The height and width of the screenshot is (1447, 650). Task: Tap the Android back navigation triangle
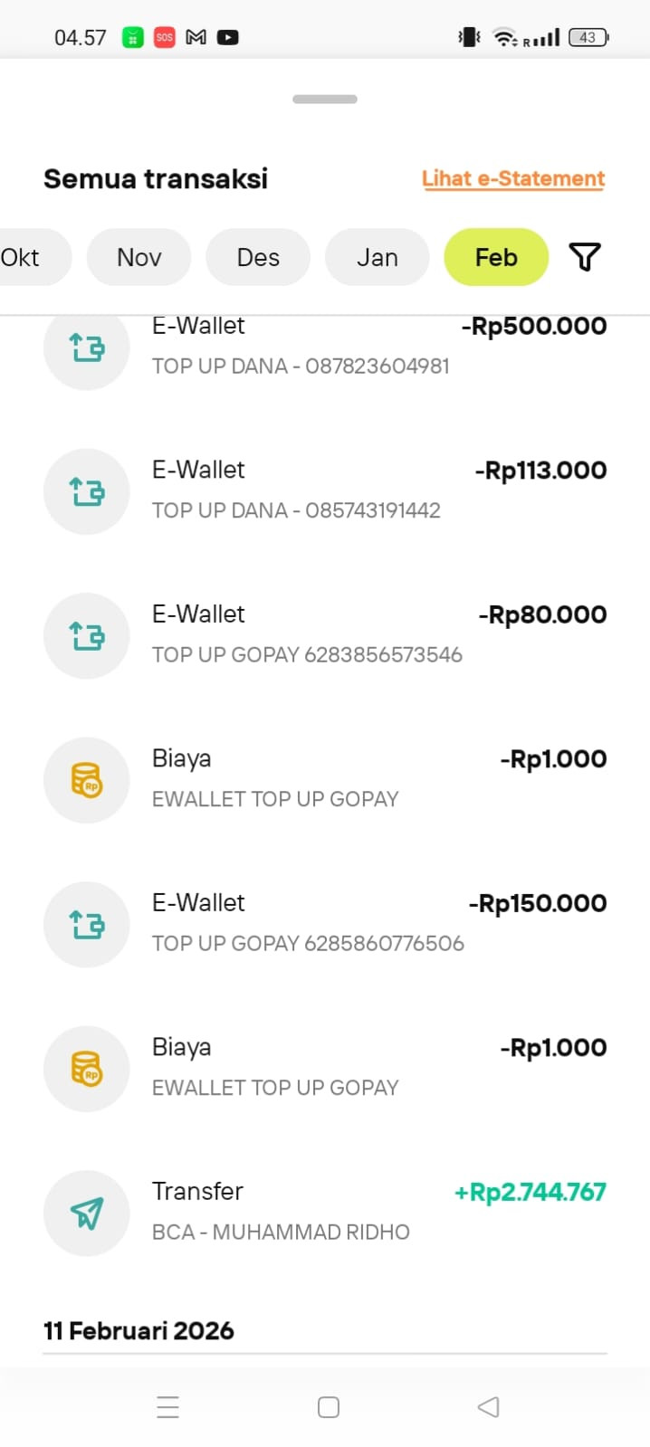pyautogui.click(x=488, y=1406)
